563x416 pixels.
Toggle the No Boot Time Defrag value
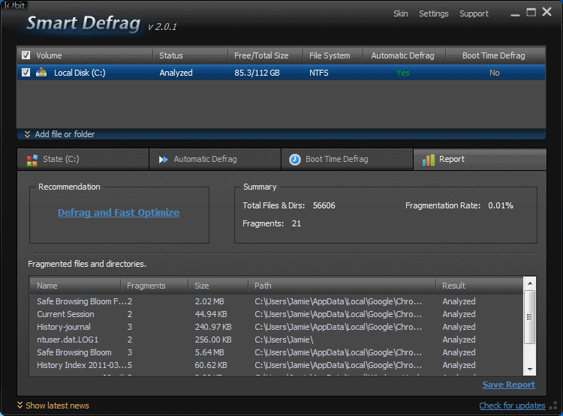pos(495,73)
